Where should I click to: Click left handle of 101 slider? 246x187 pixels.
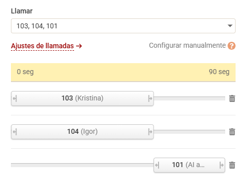click(157, 165)
